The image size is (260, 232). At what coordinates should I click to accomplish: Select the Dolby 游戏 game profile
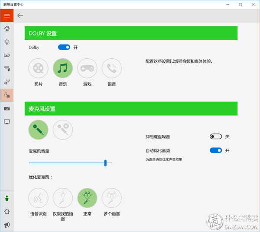pos(87,68)
